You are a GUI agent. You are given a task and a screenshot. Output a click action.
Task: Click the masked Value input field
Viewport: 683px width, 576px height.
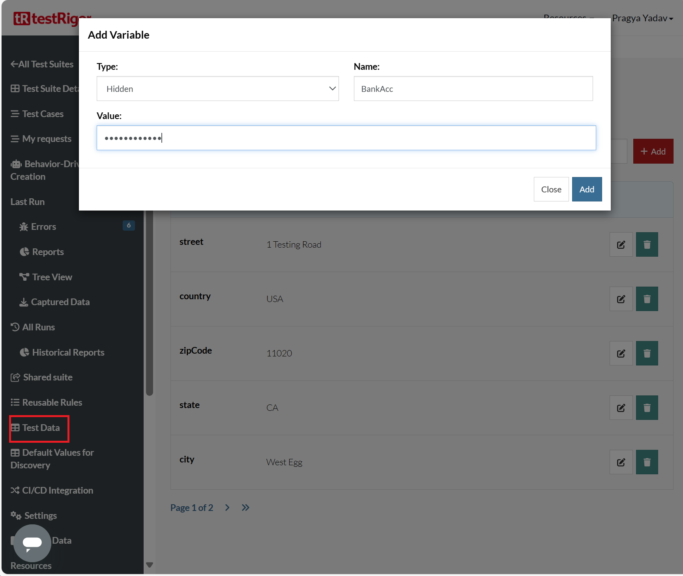[x=346, y=138]
